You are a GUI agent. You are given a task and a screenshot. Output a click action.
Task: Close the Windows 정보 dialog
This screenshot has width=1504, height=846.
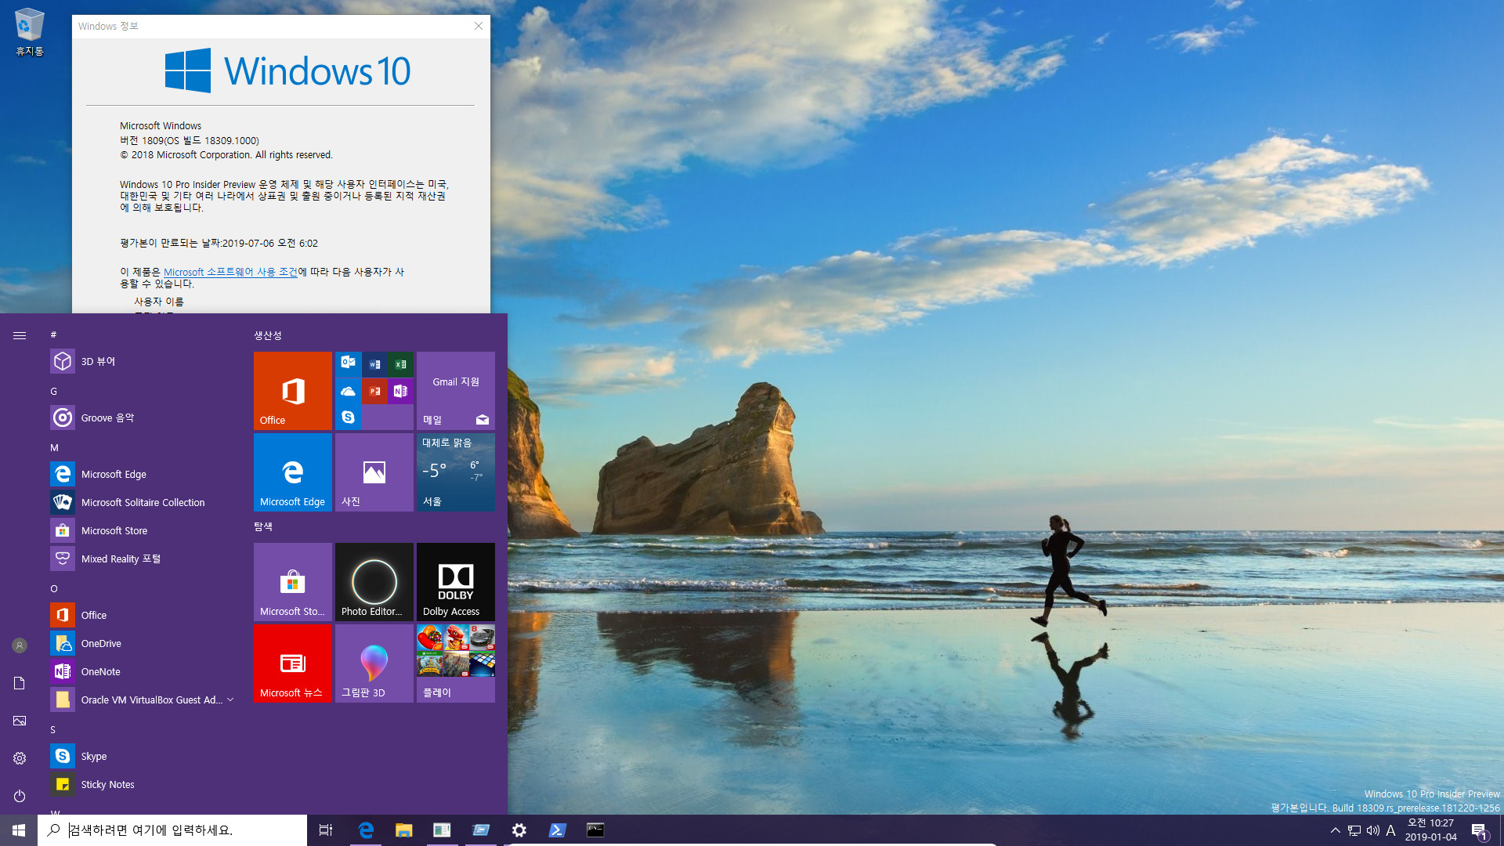(479, 26)
